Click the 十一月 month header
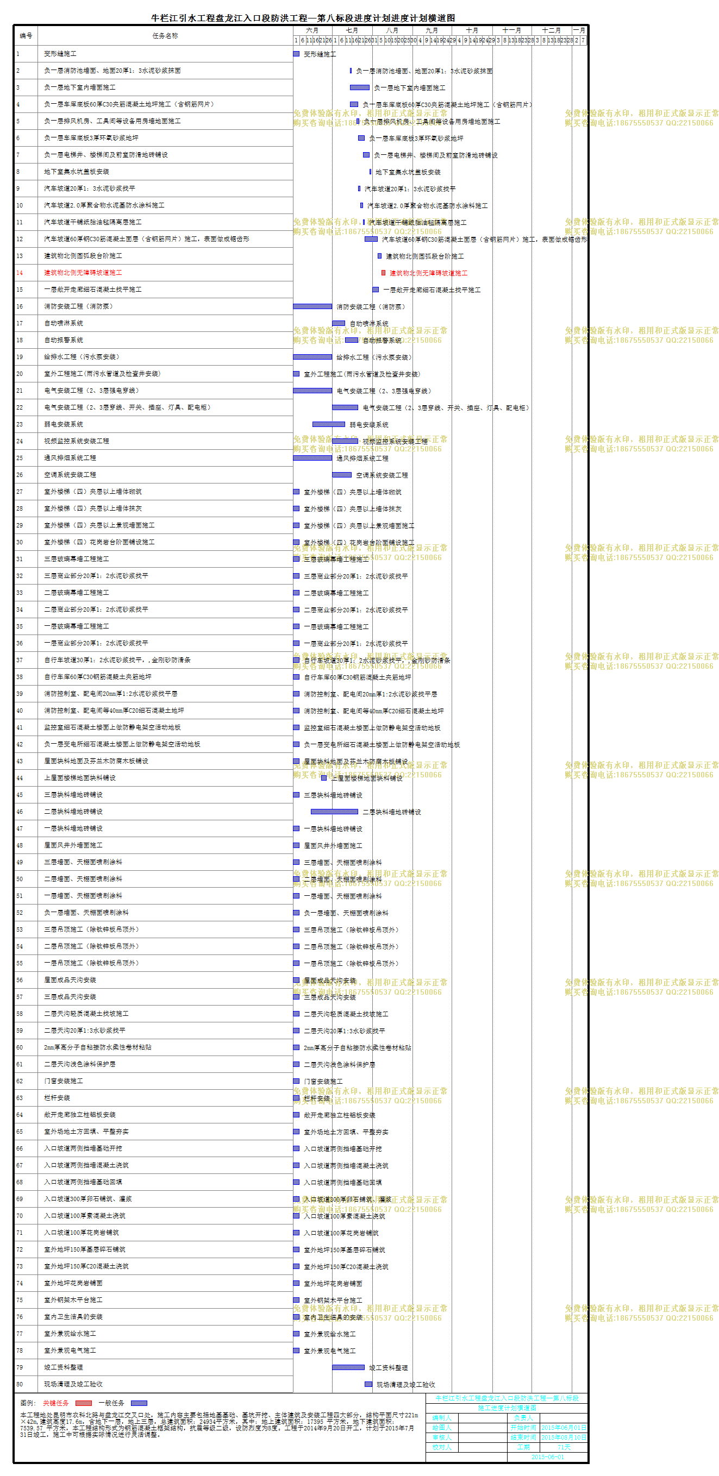719x1476 pixels. tap(511, 30)
